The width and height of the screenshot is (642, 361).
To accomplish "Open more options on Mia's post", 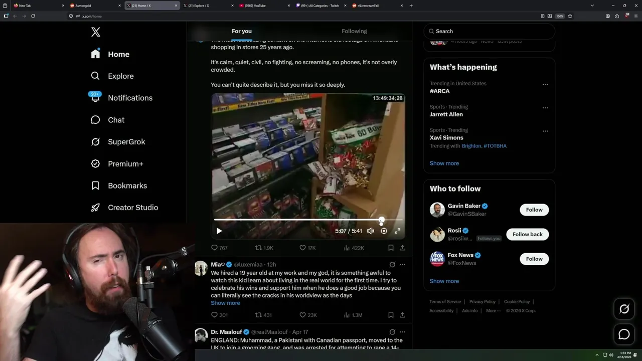I will tap(402, 264).
